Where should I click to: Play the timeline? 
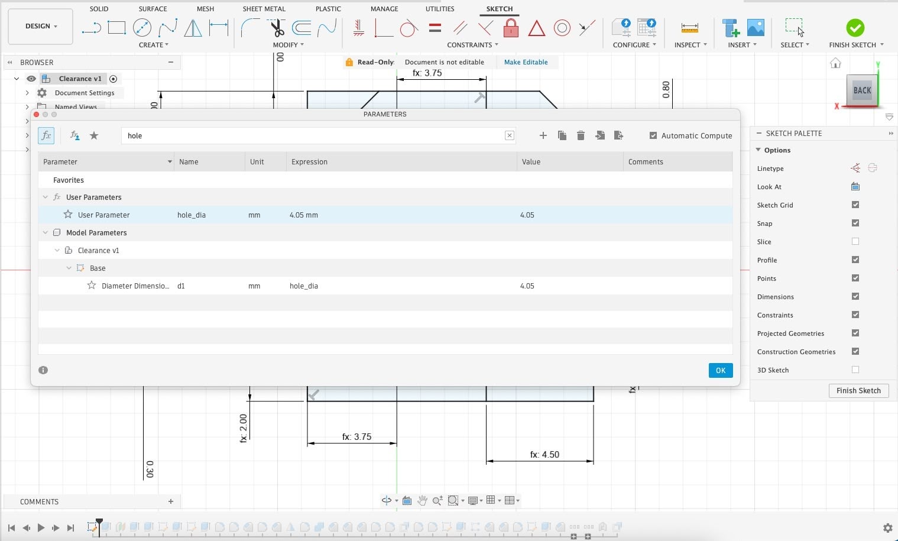pyautogui.click(x=41, y=528)
